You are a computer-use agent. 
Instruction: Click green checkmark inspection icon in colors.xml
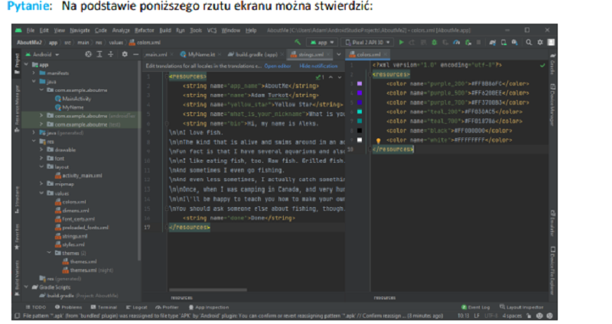pyautogui.click(x=542, y=65)
